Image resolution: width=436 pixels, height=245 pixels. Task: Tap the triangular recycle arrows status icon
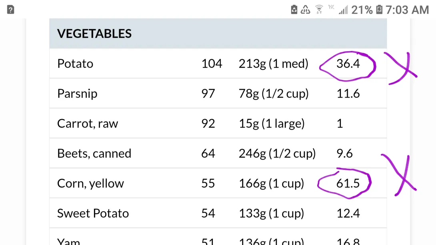[x=306, y=10]
